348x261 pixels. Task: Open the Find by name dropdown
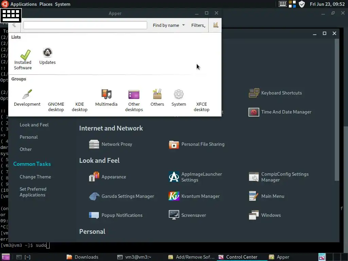point(169,25)
